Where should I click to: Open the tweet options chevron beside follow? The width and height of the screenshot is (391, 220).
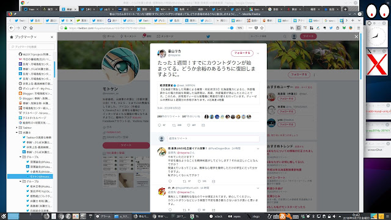click(258, 53)
